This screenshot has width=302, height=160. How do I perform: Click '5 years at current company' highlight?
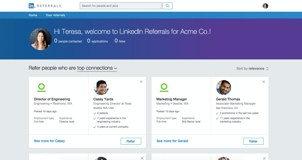coord(111,127)
